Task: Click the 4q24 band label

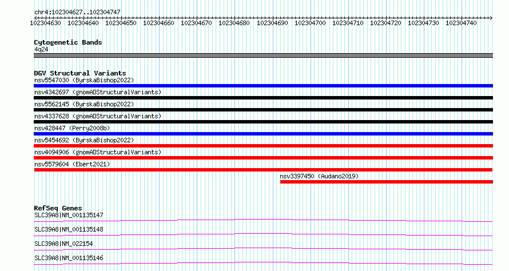Action: coord(41,49)
